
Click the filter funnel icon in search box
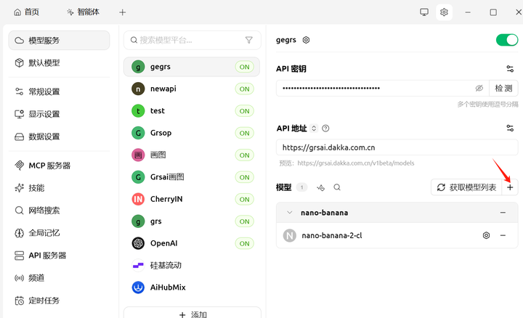click(249, 40)
